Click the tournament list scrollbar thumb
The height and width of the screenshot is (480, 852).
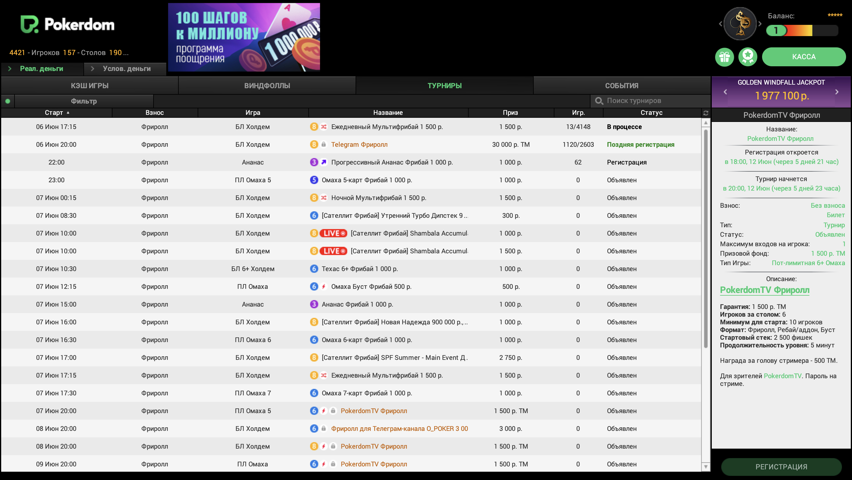pyautogui.click(x=706, y=238)
